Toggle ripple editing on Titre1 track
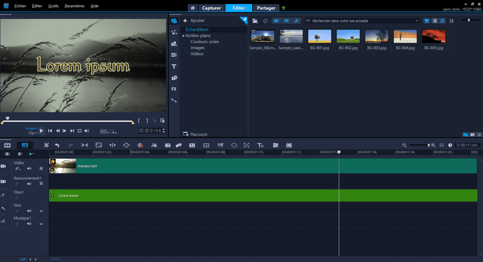This screenshot has height=262, width=483. click(x=17, y=198)
